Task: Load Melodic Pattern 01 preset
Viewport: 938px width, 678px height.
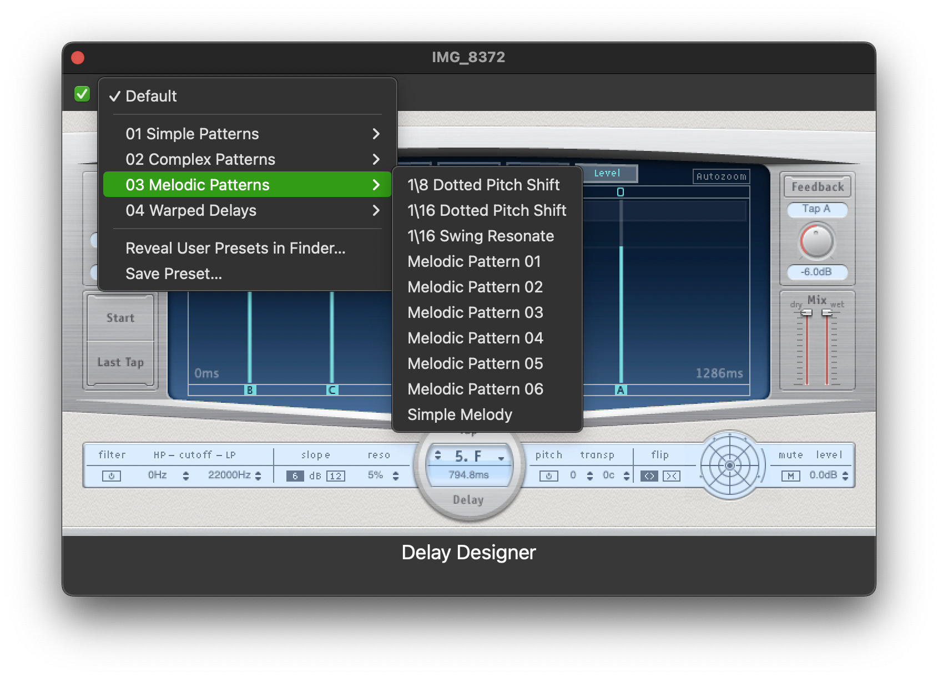Action: (x=487, y=261)
